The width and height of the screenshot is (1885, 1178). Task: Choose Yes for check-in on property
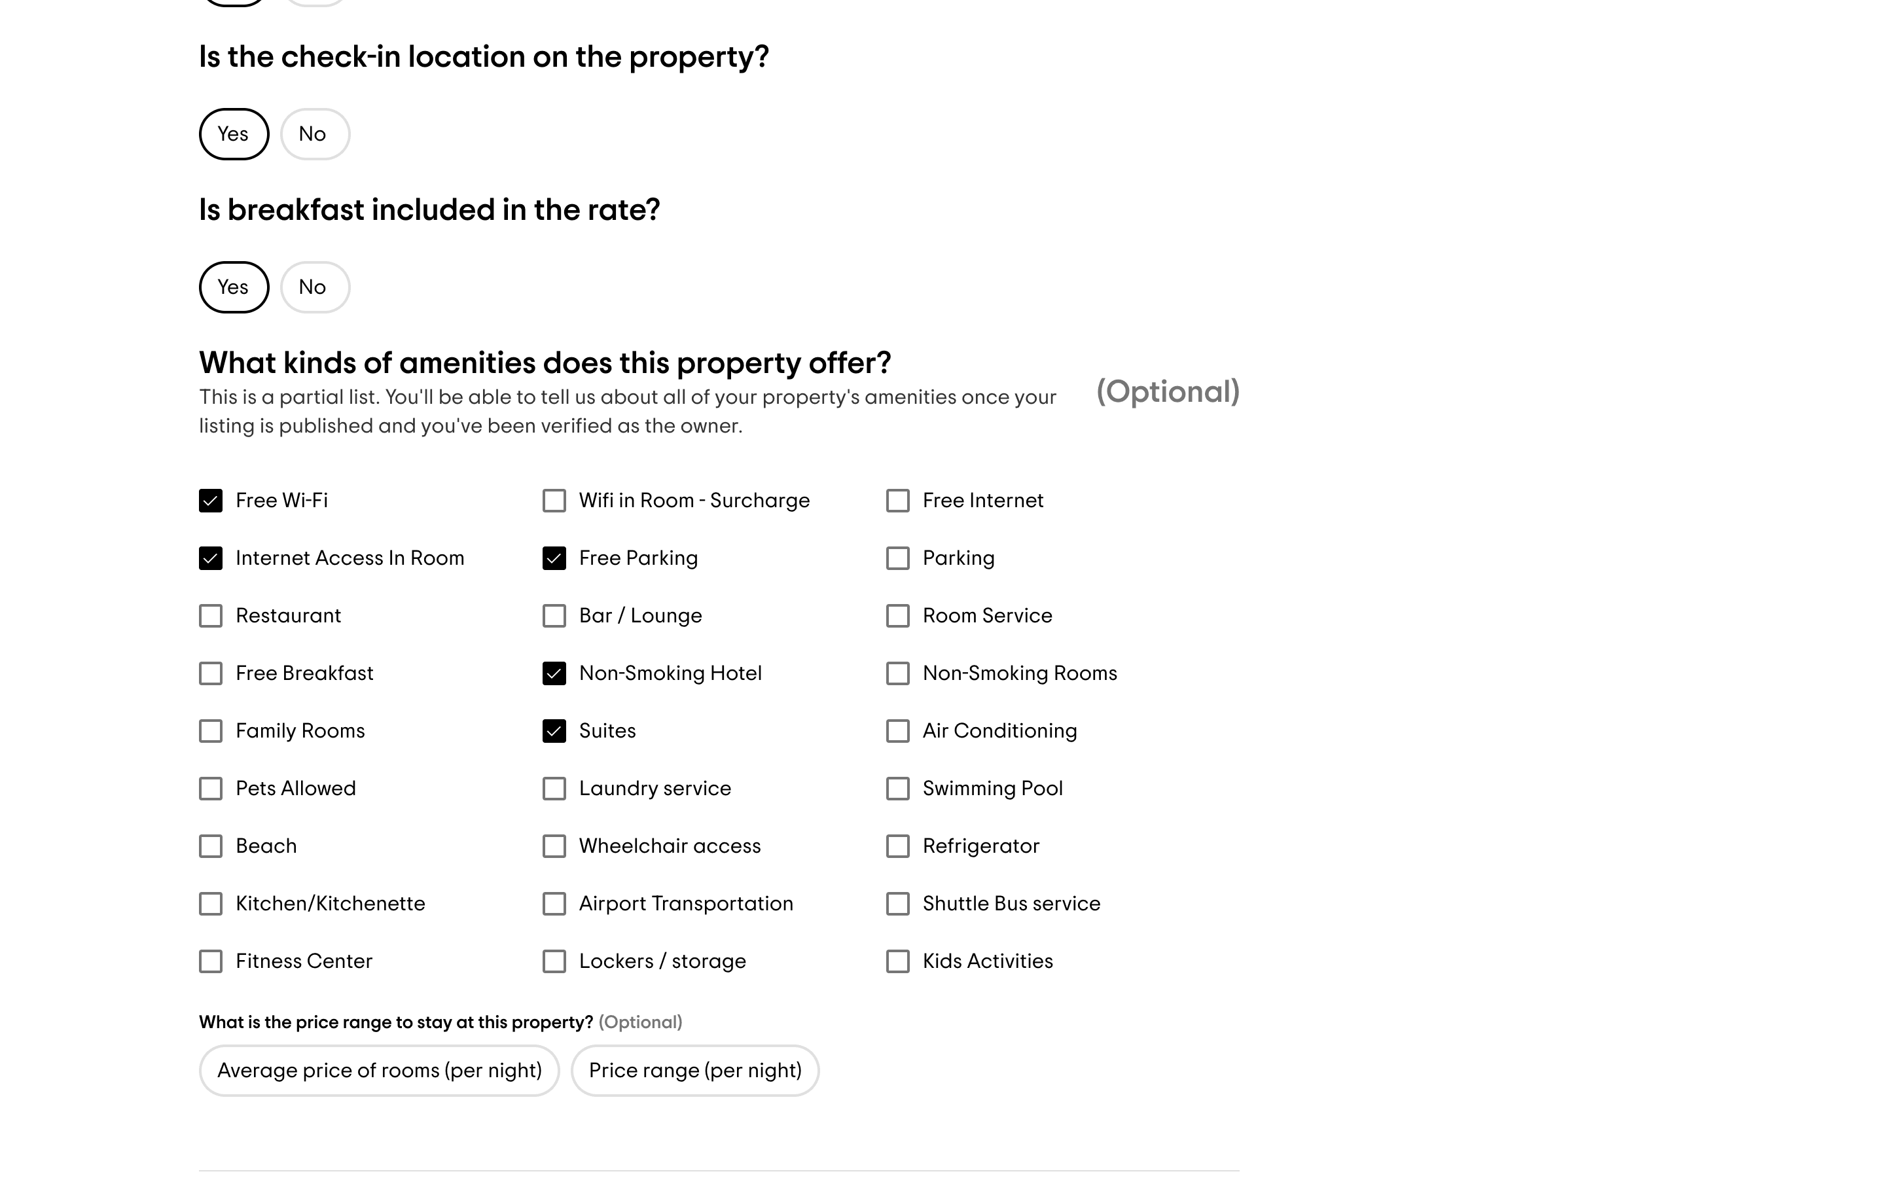(x=234, y=134)
